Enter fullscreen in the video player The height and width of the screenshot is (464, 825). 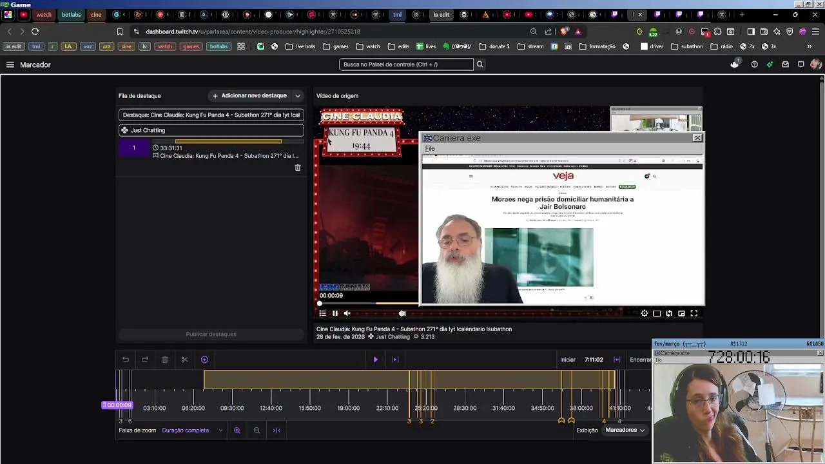click(x=694, y=313)
